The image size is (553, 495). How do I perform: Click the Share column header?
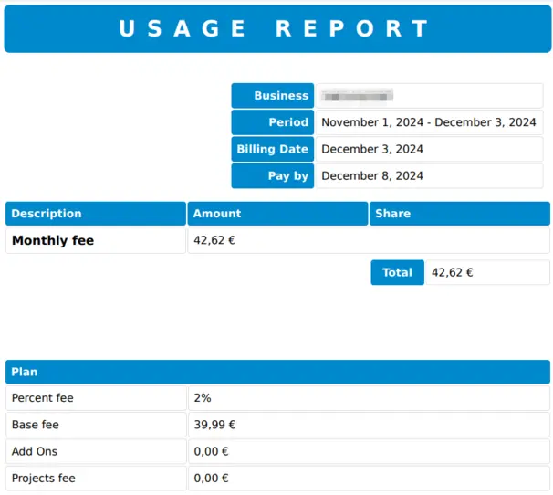[x=459, y=214]
